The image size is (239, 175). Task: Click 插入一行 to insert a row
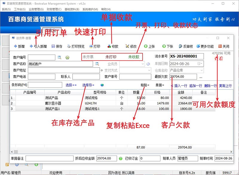[x=181, y=86]
